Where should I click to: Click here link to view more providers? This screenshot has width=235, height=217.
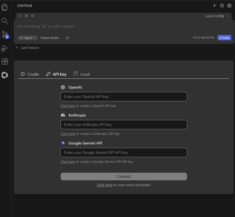[x=104, y=185]
